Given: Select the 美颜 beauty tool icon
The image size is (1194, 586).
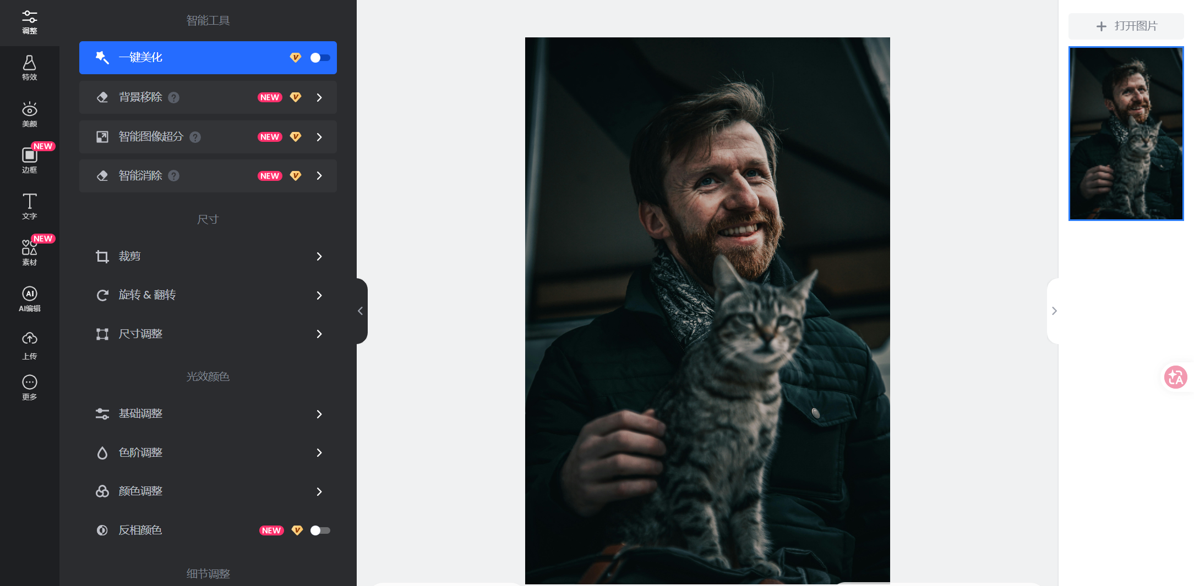Looking at the screenshot, I should [30, 114].
